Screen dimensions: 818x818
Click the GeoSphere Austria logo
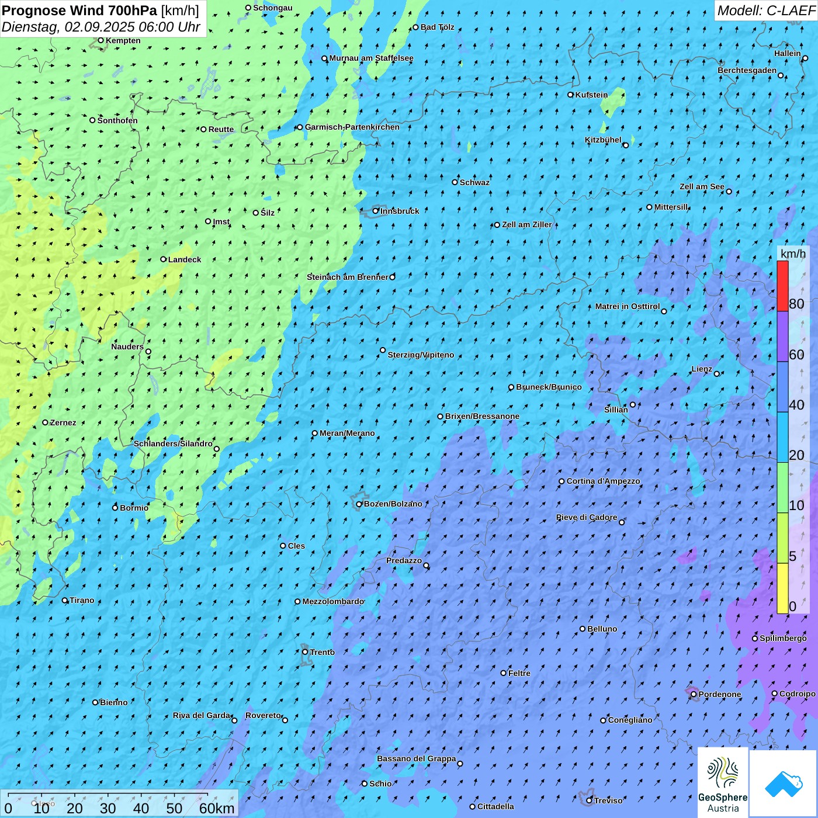pos(723,782)
